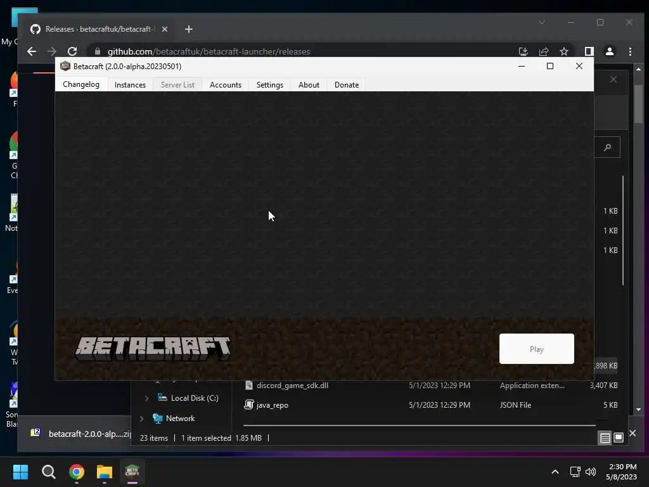Open the Settings tab
Screen dimensions: 649x487
(270, 84)
